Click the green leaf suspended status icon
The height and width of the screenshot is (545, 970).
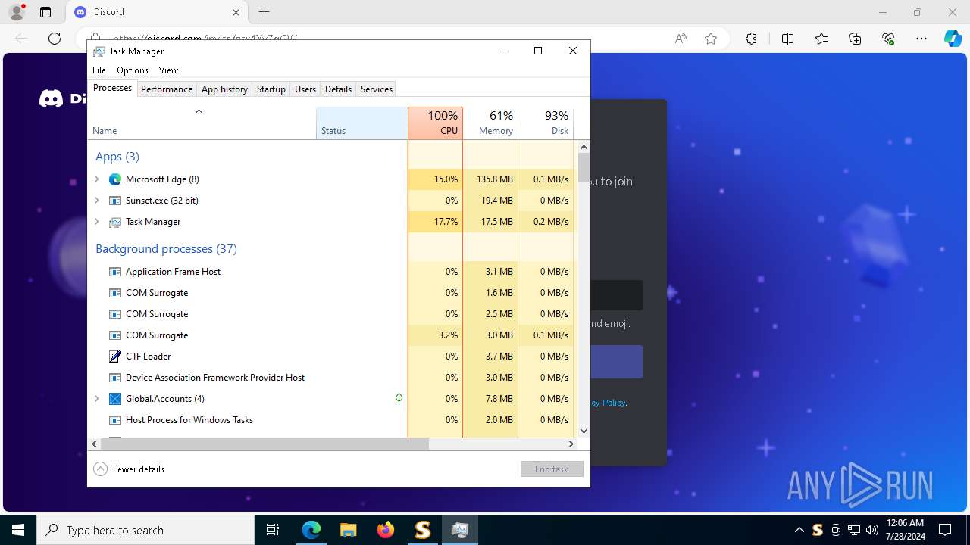[x=399, y=399]
